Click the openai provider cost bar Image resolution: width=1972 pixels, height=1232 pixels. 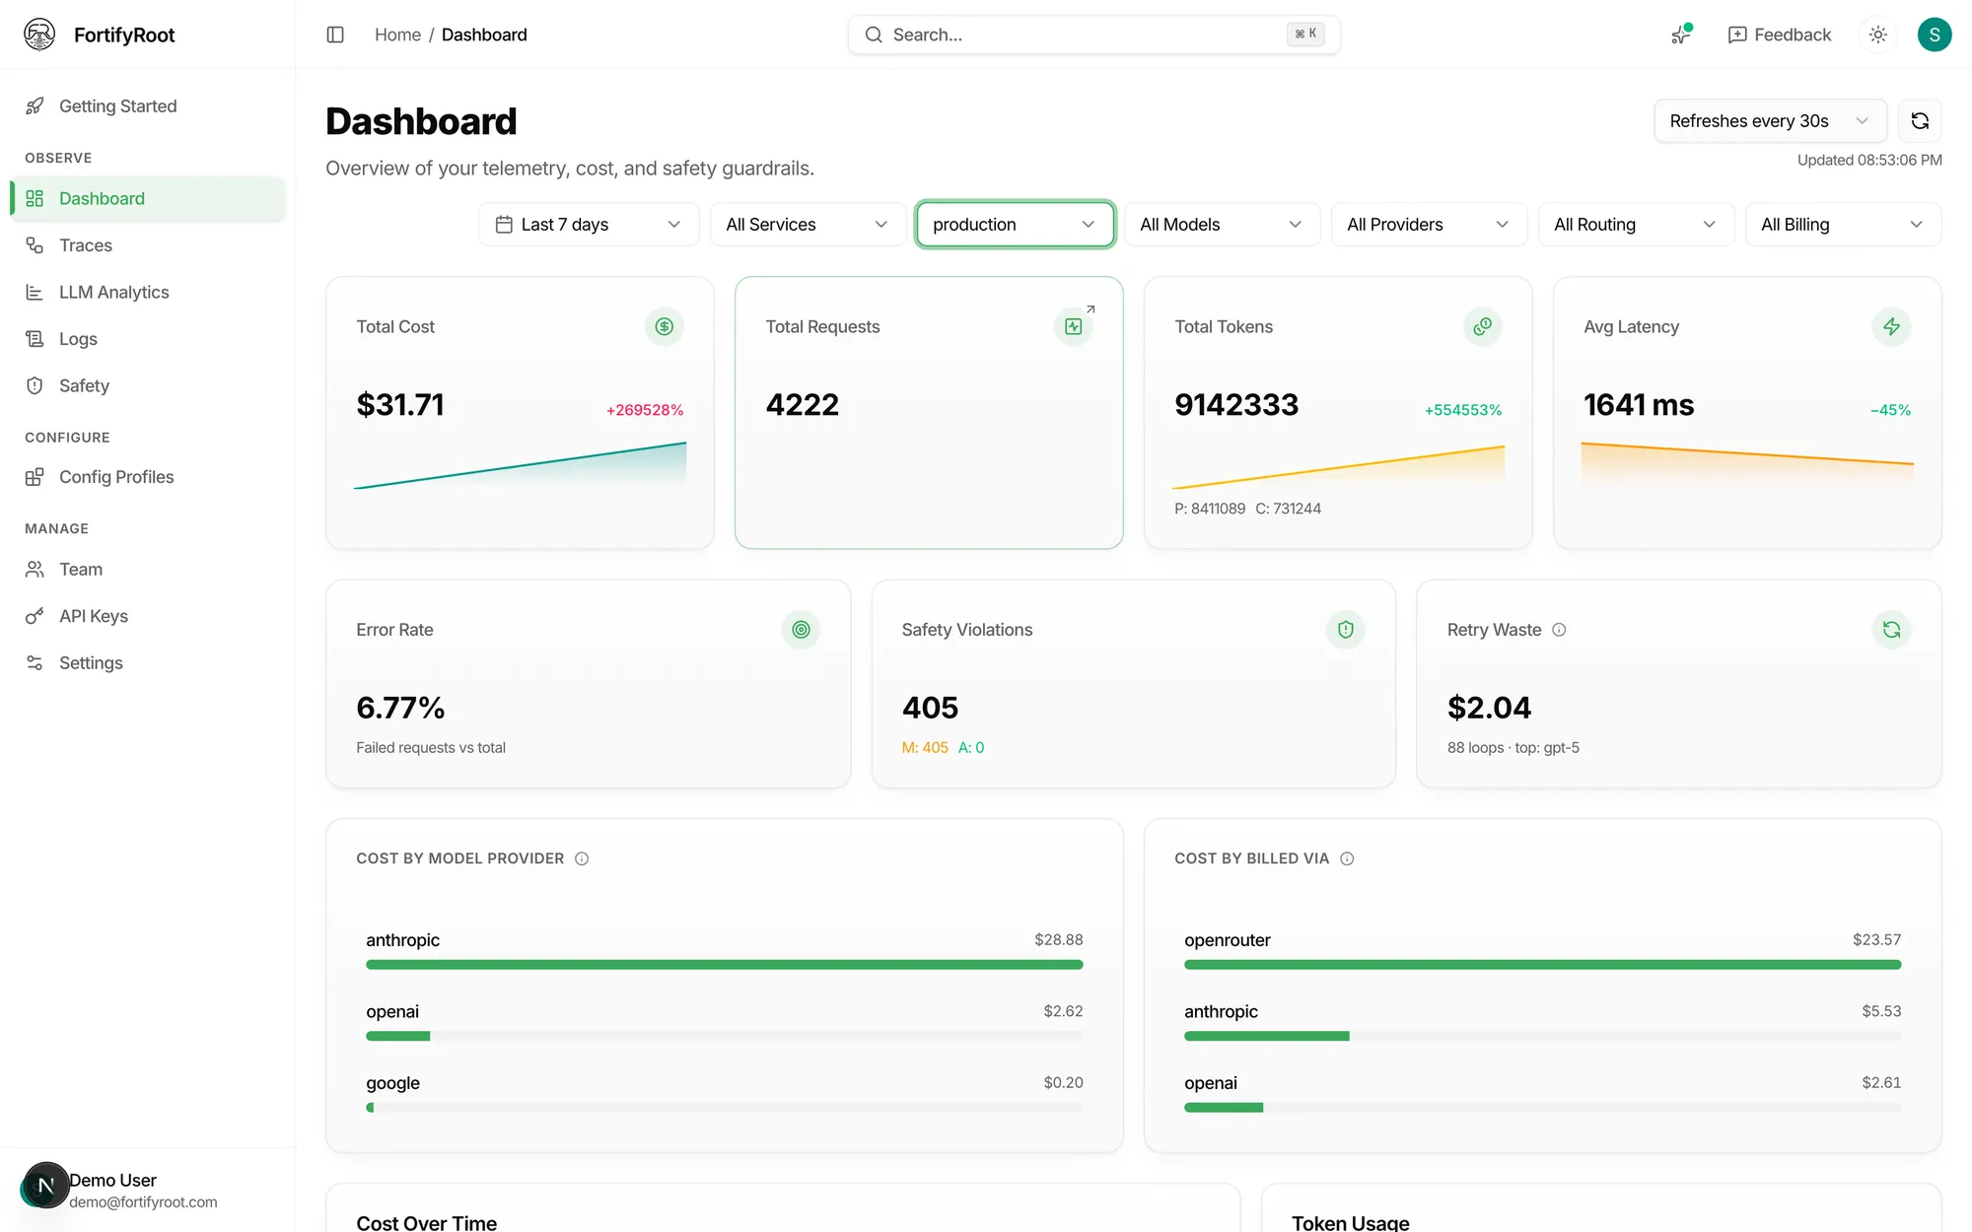(725, 1036)
